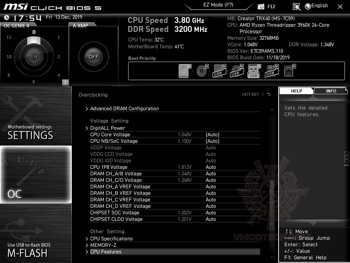Open the CPU Features submenu
The width and height of the screenshot is (350, 263).
click(x=107, y=251)
